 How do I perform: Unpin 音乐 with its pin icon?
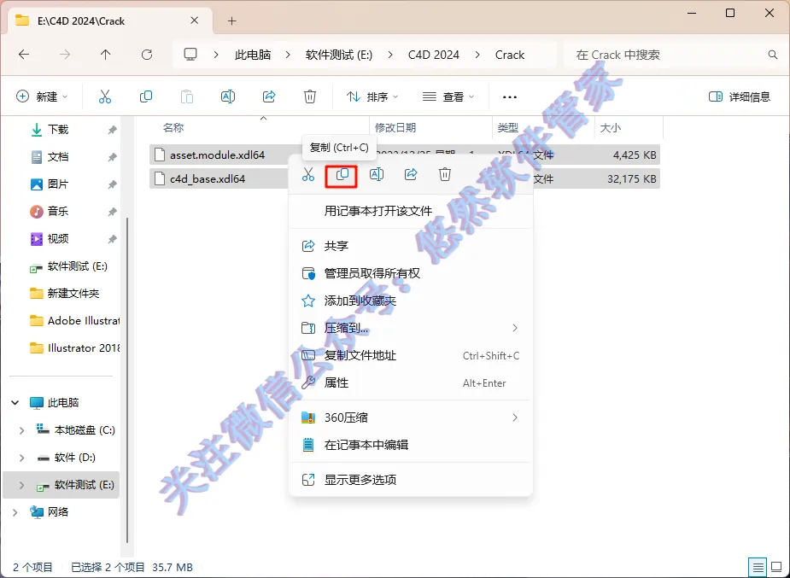point(112,212)
